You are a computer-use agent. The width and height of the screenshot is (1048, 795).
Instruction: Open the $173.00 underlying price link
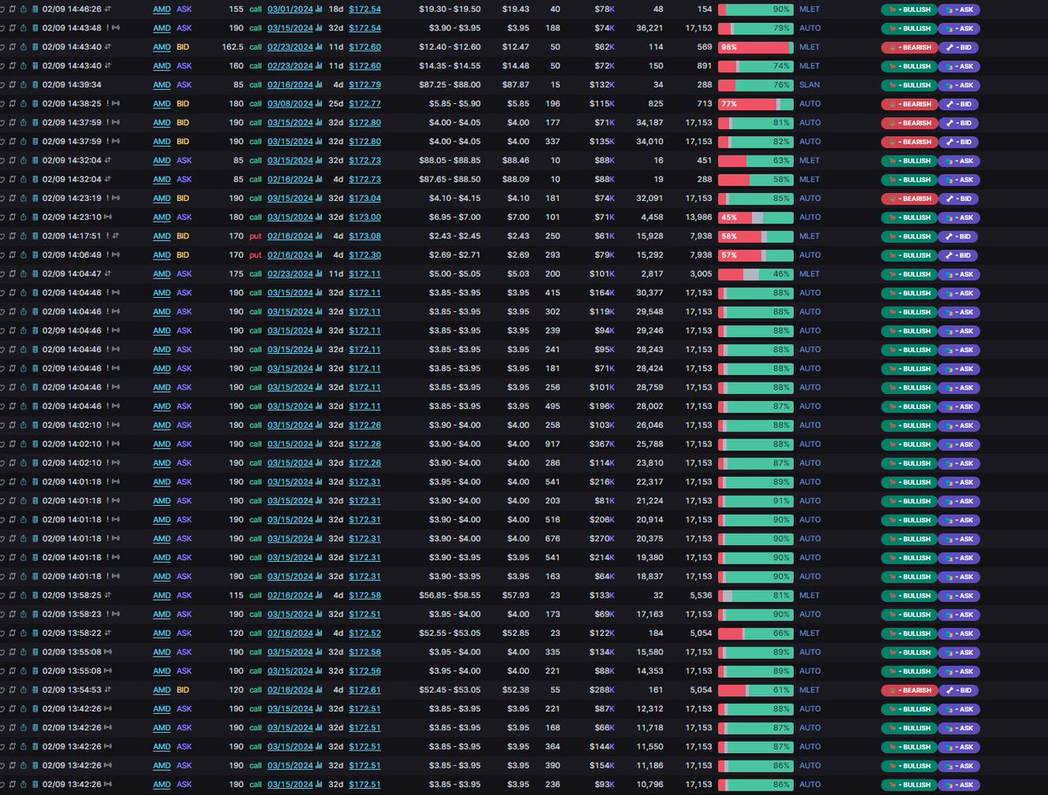click(365, 217)
